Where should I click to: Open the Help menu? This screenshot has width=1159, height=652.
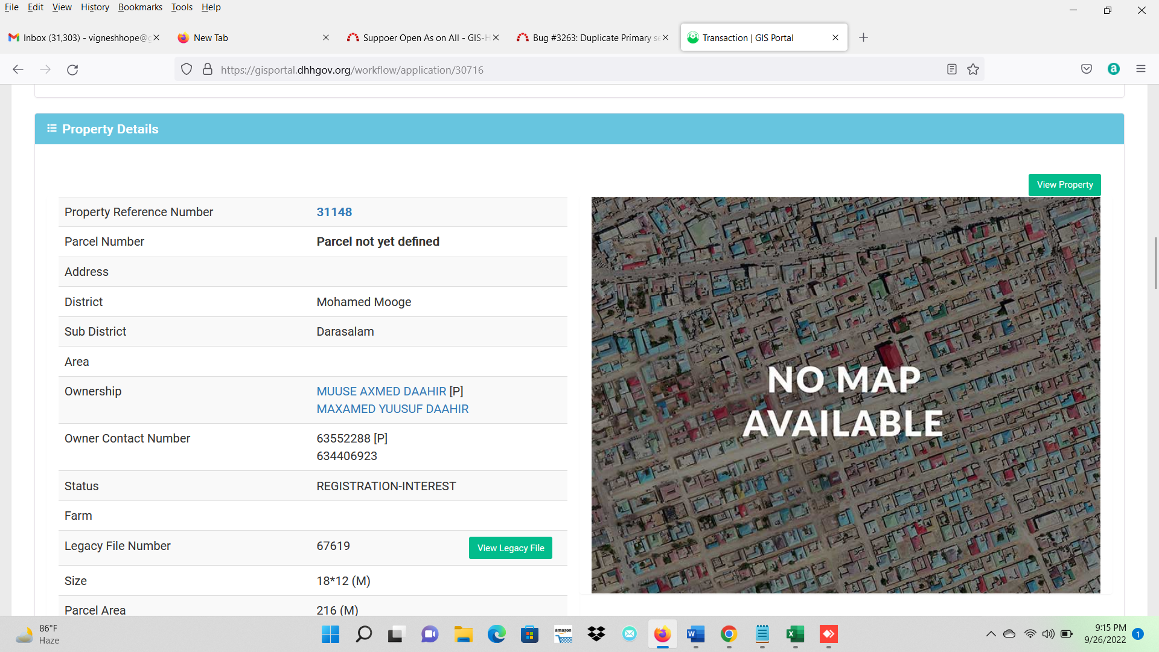tap(211, 7)
